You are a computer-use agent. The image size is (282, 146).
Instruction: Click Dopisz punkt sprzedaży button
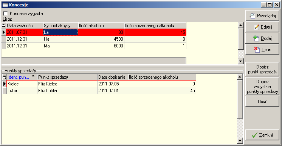coord(262,69)
